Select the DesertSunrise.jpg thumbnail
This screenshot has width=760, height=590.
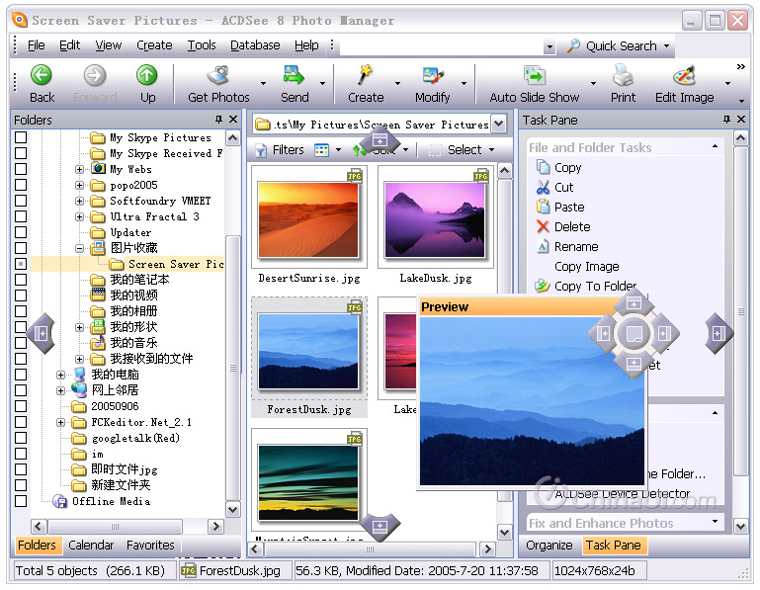(x=308, y=218)
